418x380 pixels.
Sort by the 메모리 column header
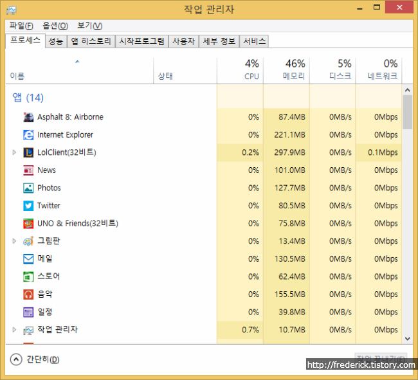(x=286, y=71)
